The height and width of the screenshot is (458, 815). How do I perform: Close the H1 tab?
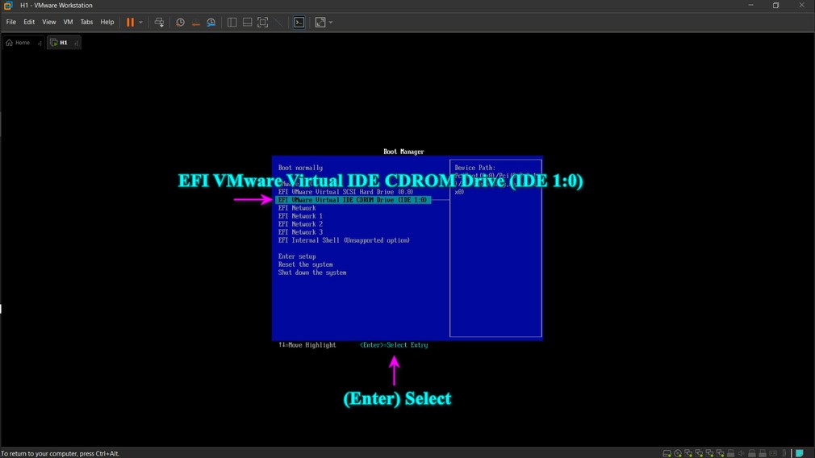tap(76, 43)
